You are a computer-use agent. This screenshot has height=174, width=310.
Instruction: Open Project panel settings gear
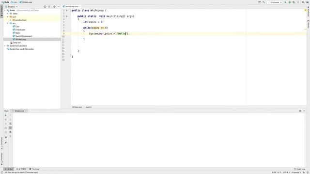54,6
